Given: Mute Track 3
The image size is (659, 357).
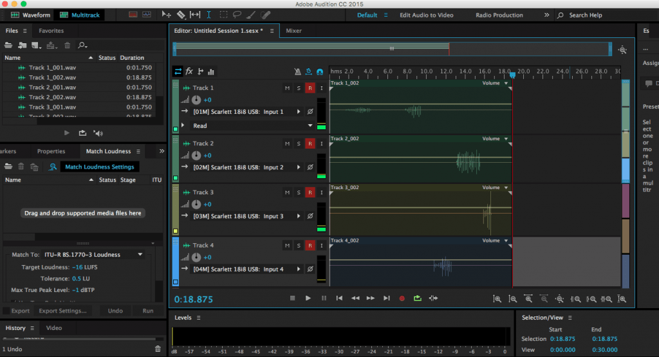Looking at the screenshot, I should point(287,192).
